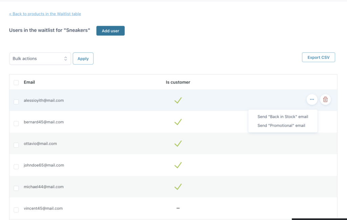
Task: Tick the select-all checkbox in the header
Action: (16, 83)
